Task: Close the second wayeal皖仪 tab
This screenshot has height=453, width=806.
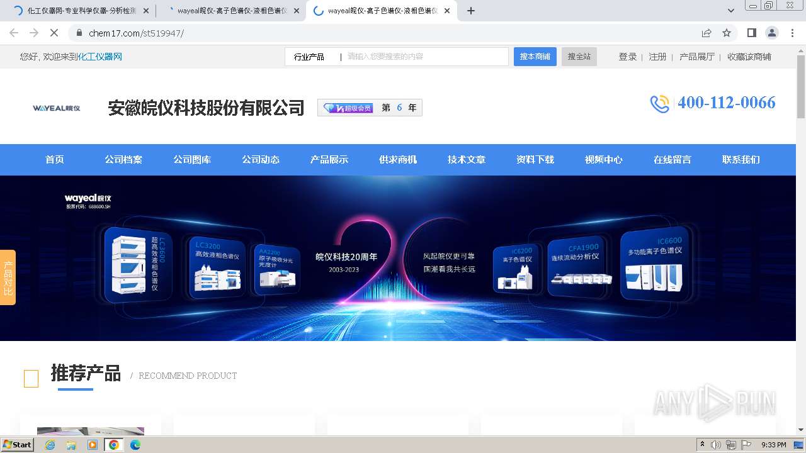Action: pos(297,11)
